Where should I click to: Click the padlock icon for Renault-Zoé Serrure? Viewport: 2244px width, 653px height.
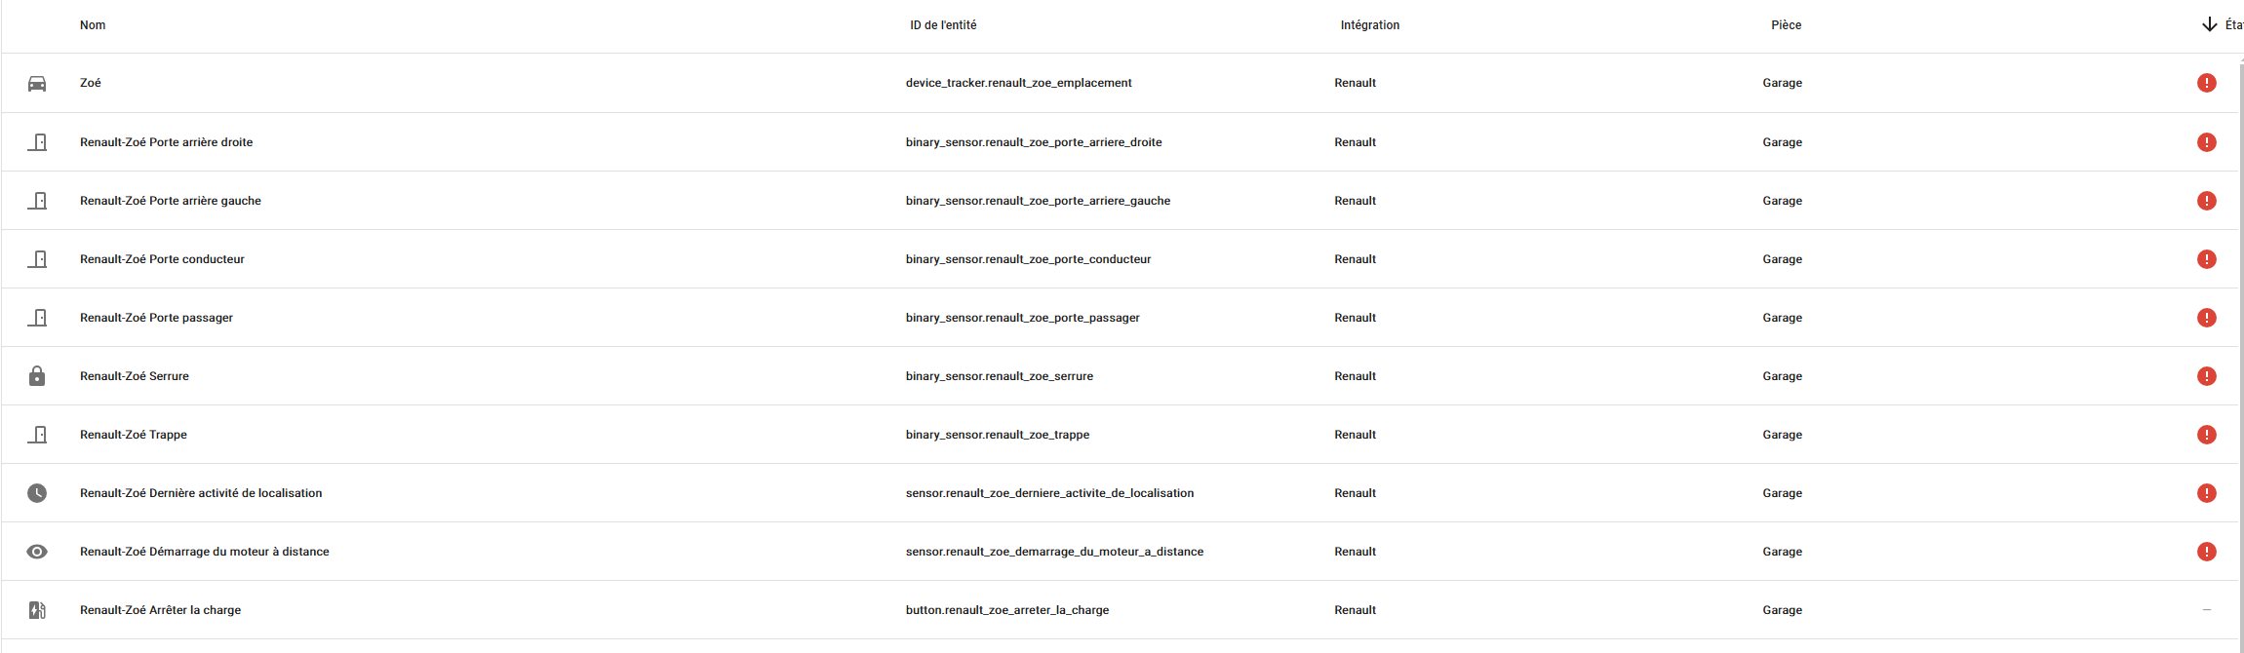click(x=37, y=376)
